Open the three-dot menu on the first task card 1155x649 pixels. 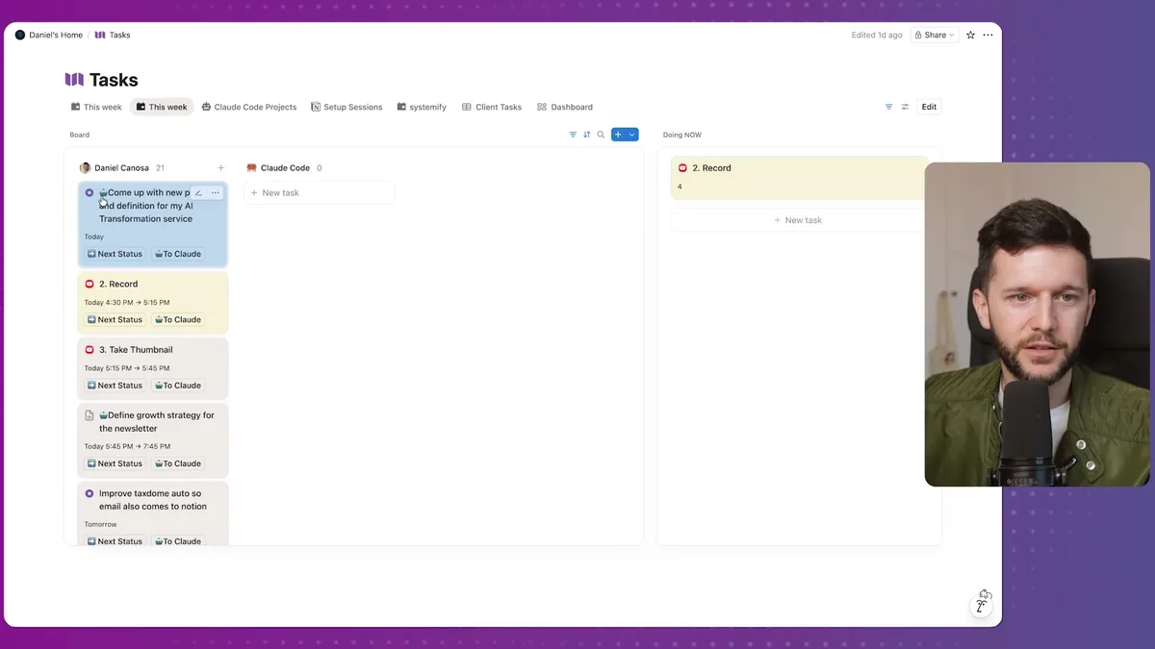tap(215, 192)
